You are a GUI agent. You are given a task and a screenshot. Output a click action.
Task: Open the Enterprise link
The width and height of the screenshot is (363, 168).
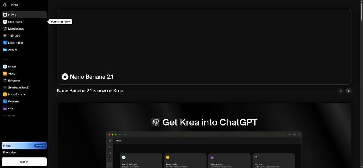(x=9, y=153)
